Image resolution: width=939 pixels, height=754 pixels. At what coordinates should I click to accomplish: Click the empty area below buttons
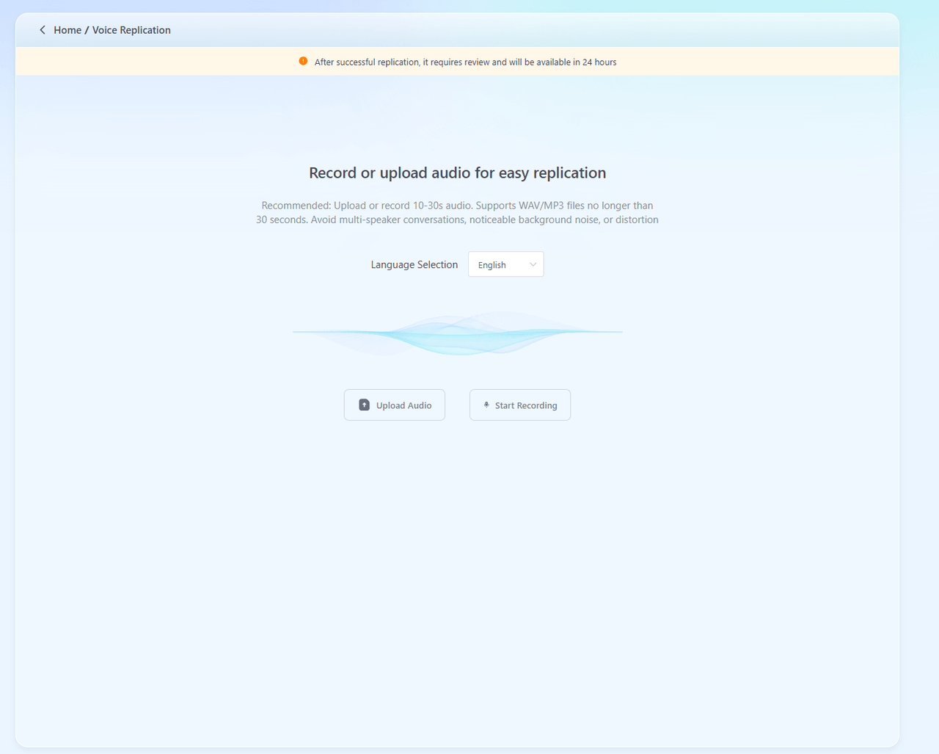pyautogui.click(x=457, y=573)
